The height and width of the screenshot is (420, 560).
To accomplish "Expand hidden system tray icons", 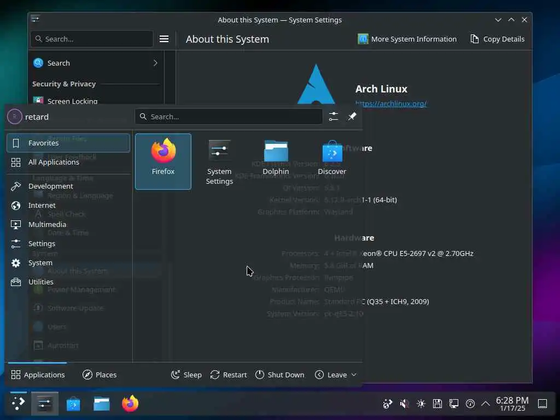I will [486, 404].
